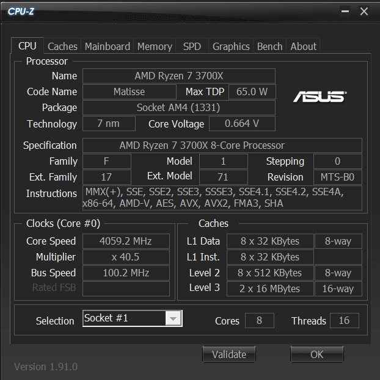Click the empty Rated FSB field
Screen dimensions: 380x380
point(126,289)
